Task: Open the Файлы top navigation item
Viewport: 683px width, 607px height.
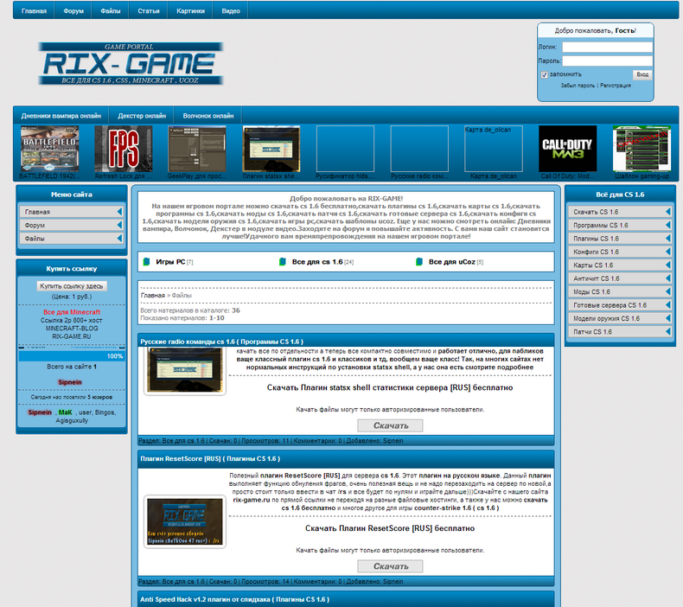Action: coord(110,11)
